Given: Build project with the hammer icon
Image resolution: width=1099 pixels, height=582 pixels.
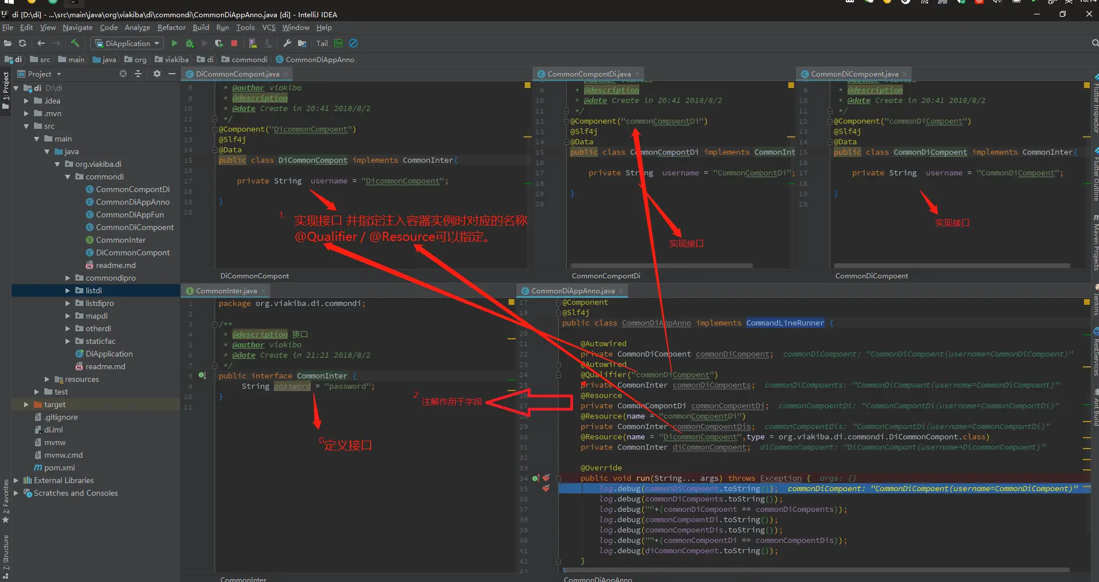Looking at the screenshot, I should click(75, 43).
